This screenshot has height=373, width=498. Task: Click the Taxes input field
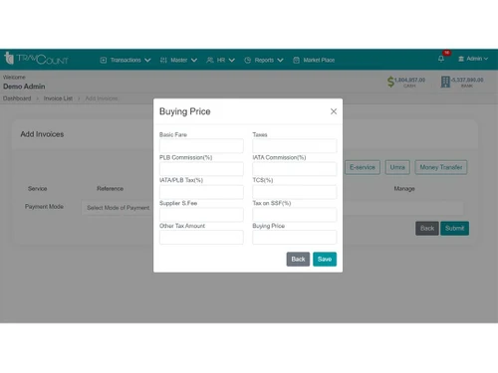pos(295,146)
